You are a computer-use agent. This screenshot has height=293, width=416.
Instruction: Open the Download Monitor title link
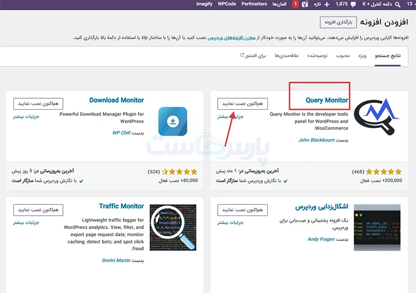(116, 100)
